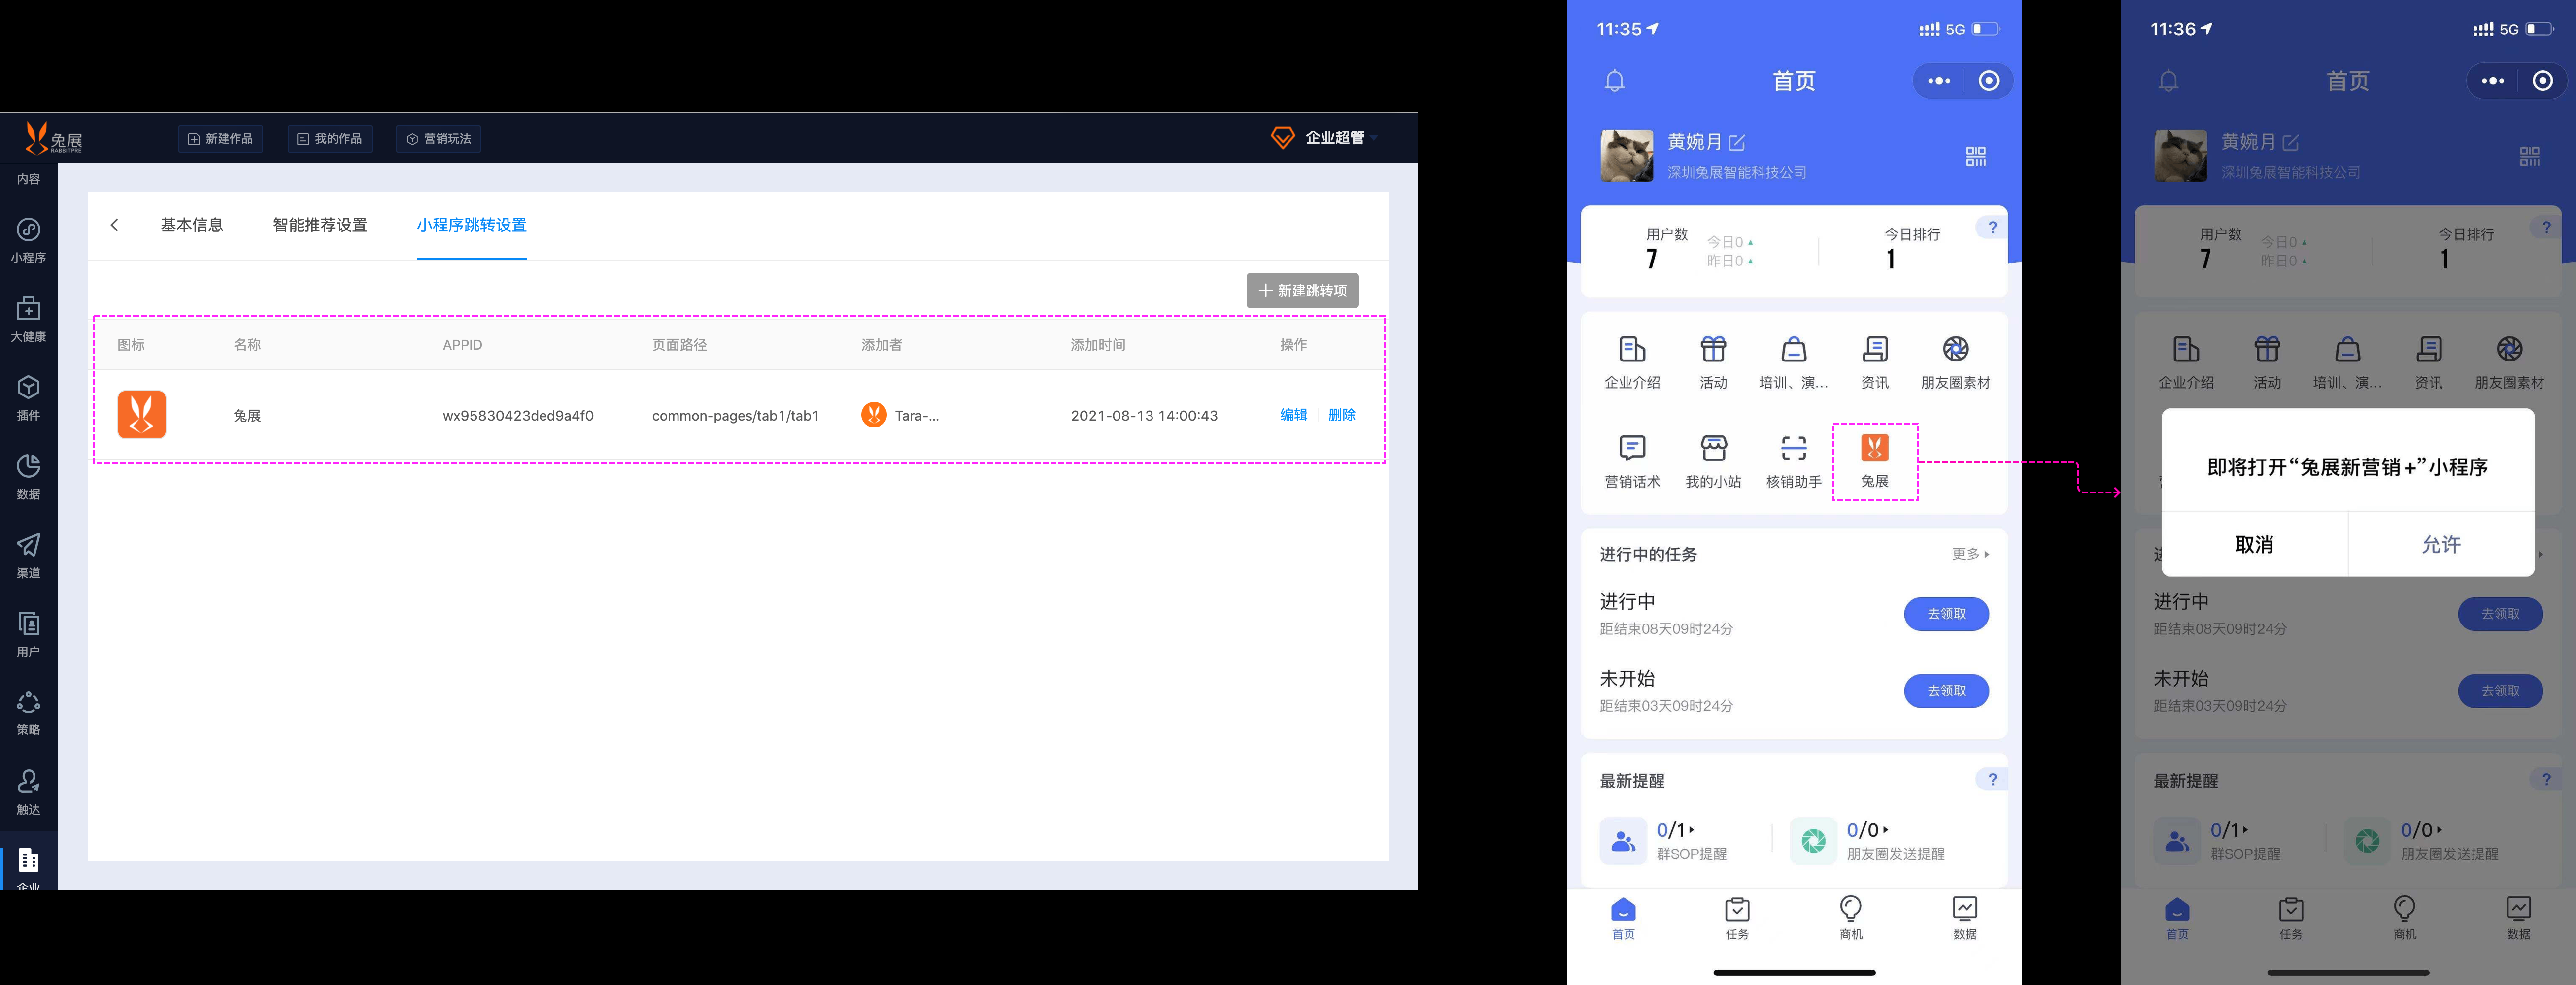This screenshot has height=985, width=2576.
Task: Go back with the left arrow beside 基本信息
Action: tap(115, 225)
